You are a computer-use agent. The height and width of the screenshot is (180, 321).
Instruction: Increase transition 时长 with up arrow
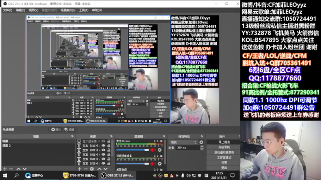[x=202, y=146]
